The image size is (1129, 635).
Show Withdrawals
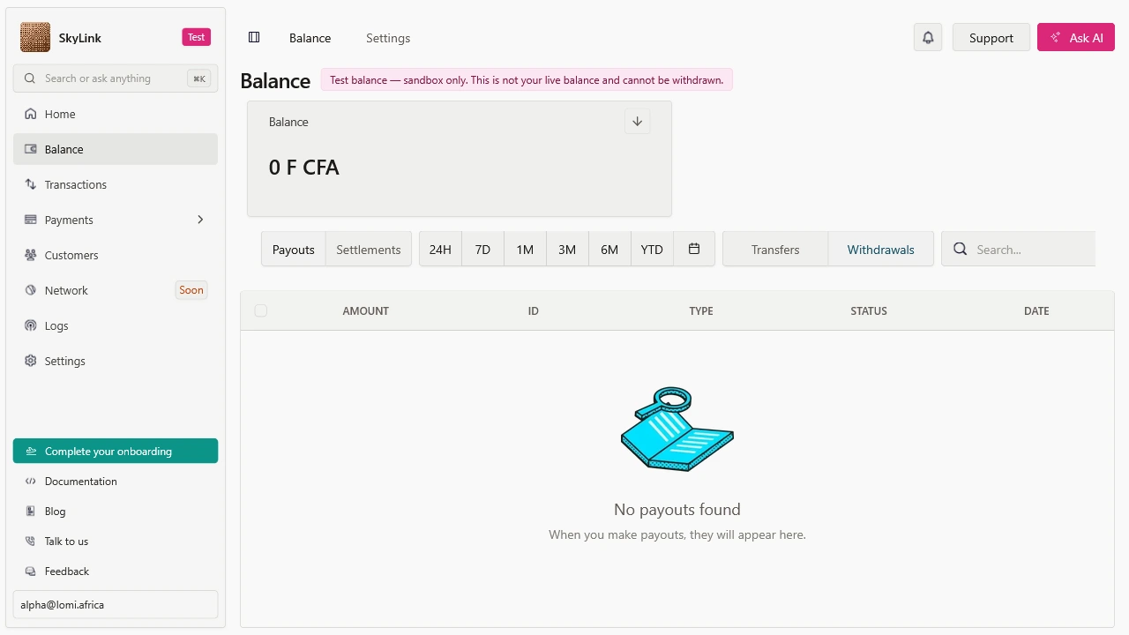(x=881, y=250)
